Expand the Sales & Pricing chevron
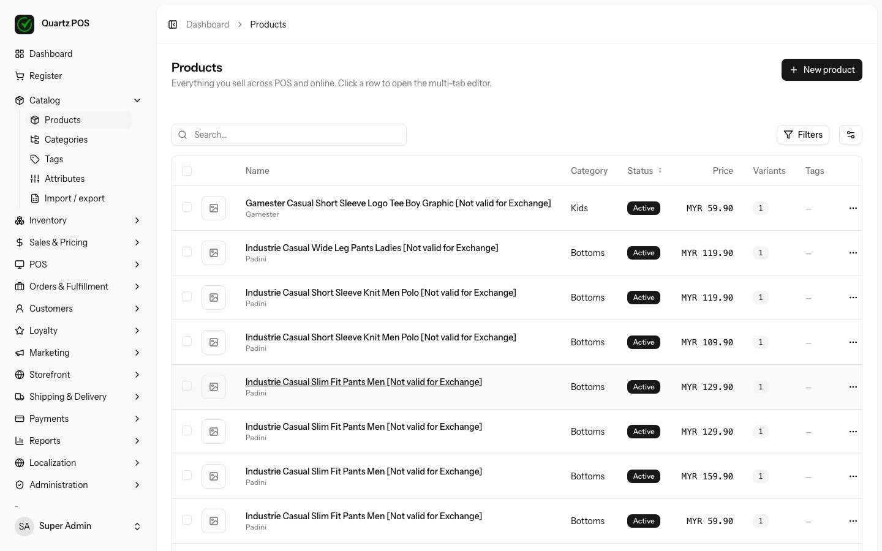Screen dimensions: 882x551 coord(137,242)
